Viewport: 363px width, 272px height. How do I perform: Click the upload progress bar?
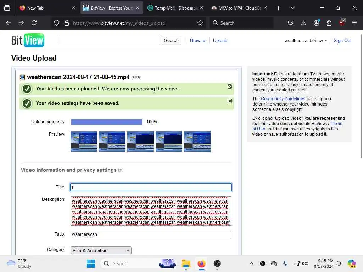click(107, 122)
